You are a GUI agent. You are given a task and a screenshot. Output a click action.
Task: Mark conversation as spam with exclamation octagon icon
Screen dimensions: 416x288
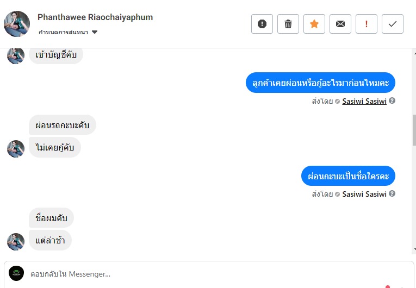(262, 24)
